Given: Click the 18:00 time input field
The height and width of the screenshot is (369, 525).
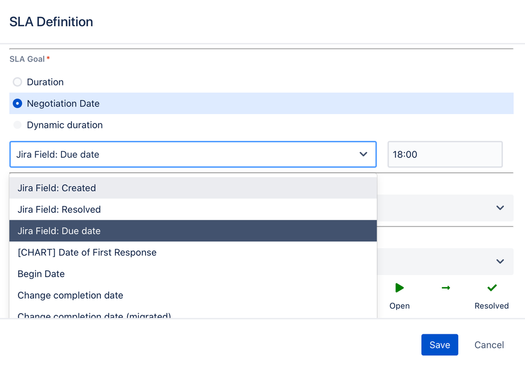Looking at the screenshot, I should (445, 155).
